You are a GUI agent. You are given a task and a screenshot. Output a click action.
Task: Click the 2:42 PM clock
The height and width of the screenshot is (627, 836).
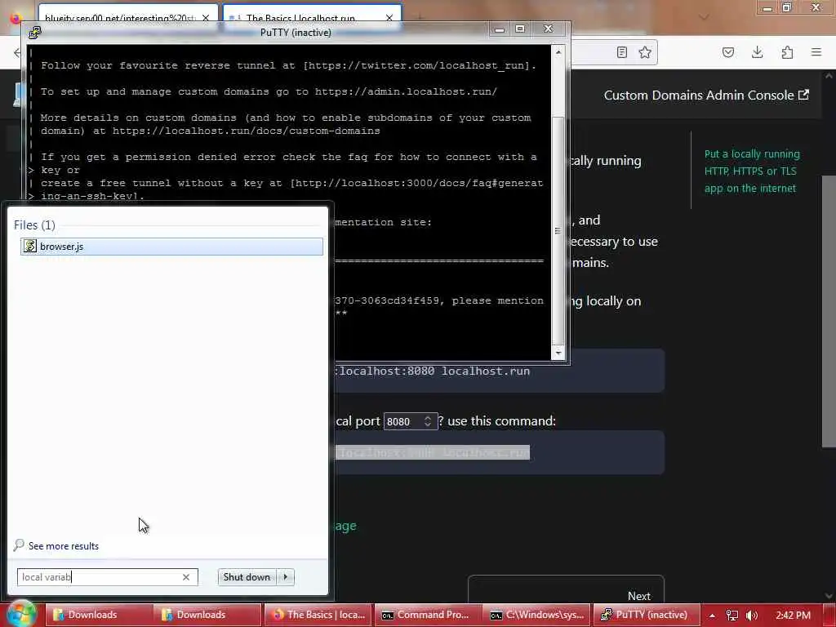click(x=793, y=615)
